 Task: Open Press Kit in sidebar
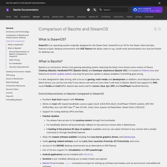click(x=10, y=96)
